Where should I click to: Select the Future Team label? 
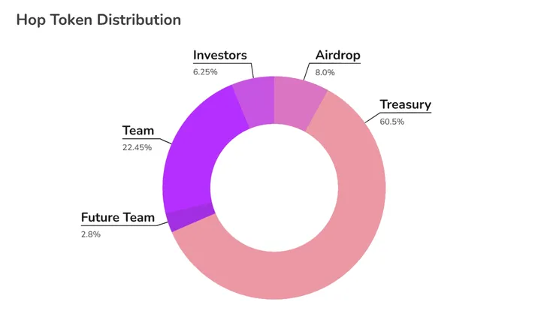click(117, 218)
